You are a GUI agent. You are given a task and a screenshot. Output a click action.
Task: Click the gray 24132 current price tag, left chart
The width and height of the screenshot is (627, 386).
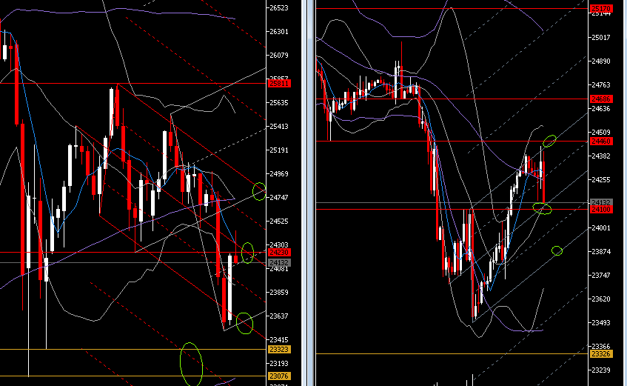point(280,263)
